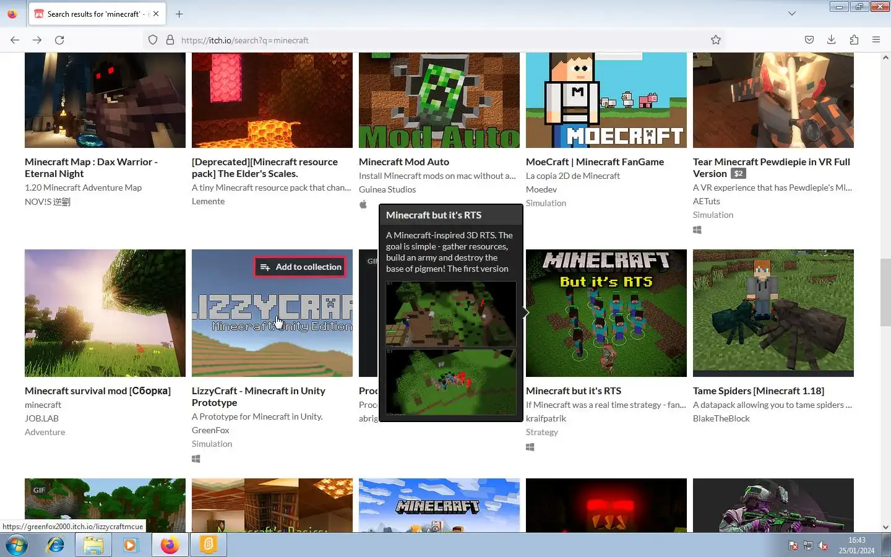Screen dimensions: 891x557
Task: Select the Search results for 'minecraft' tab
Action: pos(97,14)
